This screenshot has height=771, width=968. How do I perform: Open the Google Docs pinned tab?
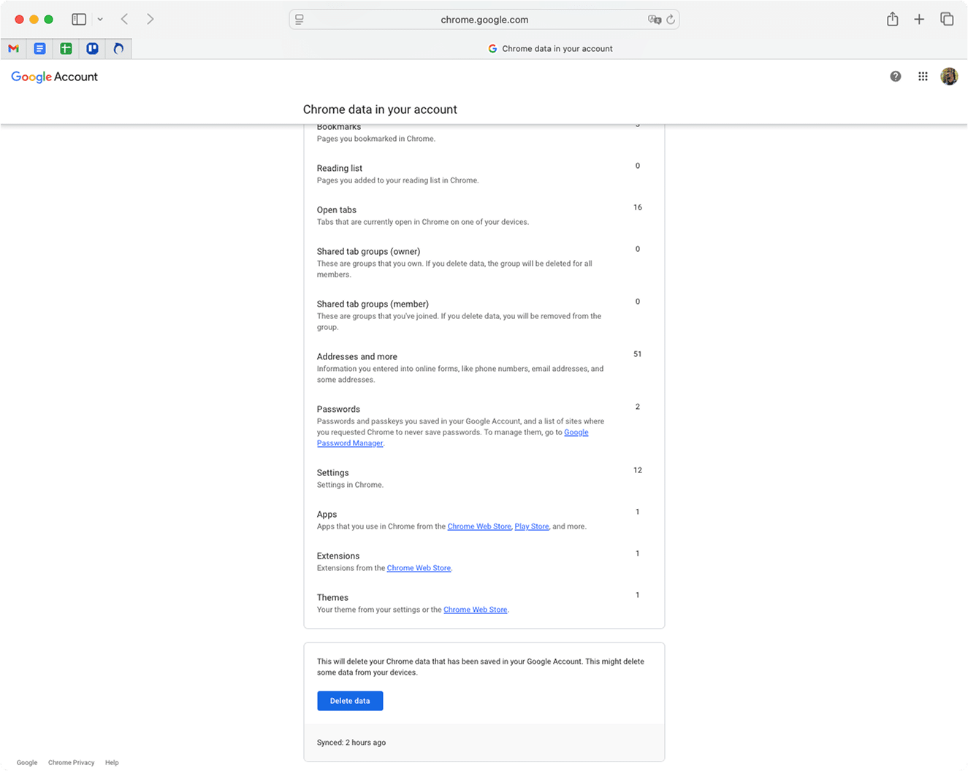39,49
